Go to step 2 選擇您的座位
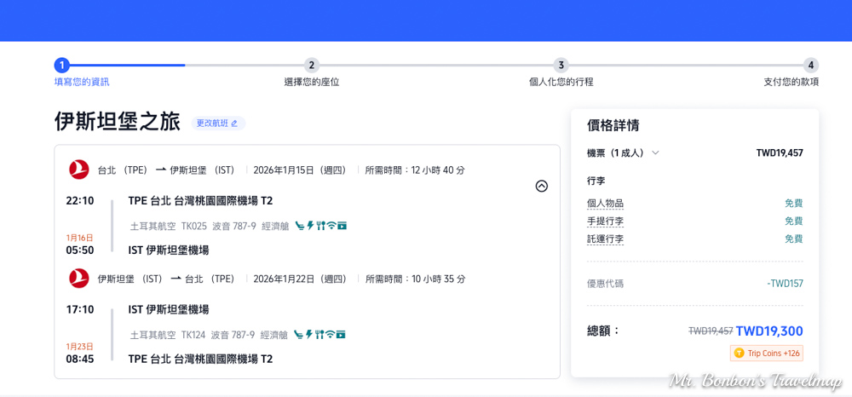The image size is (852, 397). click(312, 66)
